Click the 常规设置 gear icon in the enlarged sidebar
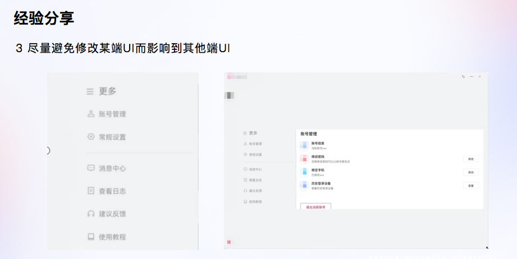The image size is (517, 259). click(x=90, y=137)
